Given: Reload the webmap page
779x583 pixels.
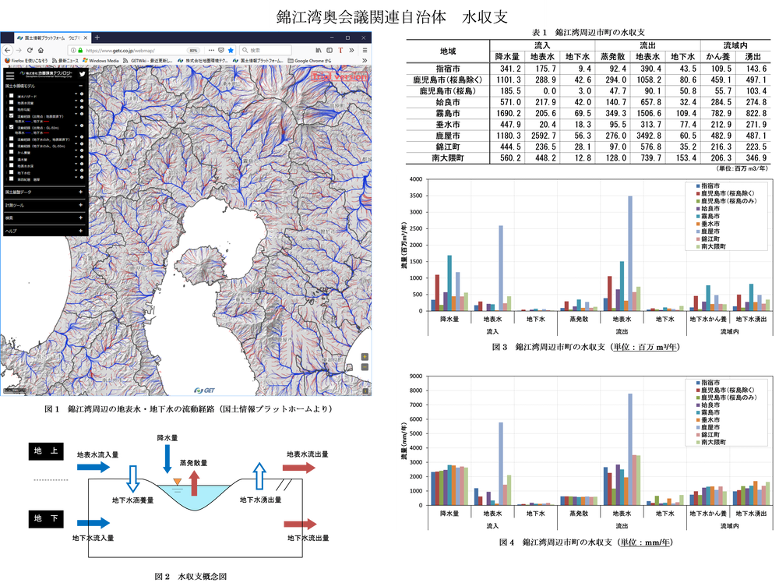Looking at the screenshot, I should 30,50.
